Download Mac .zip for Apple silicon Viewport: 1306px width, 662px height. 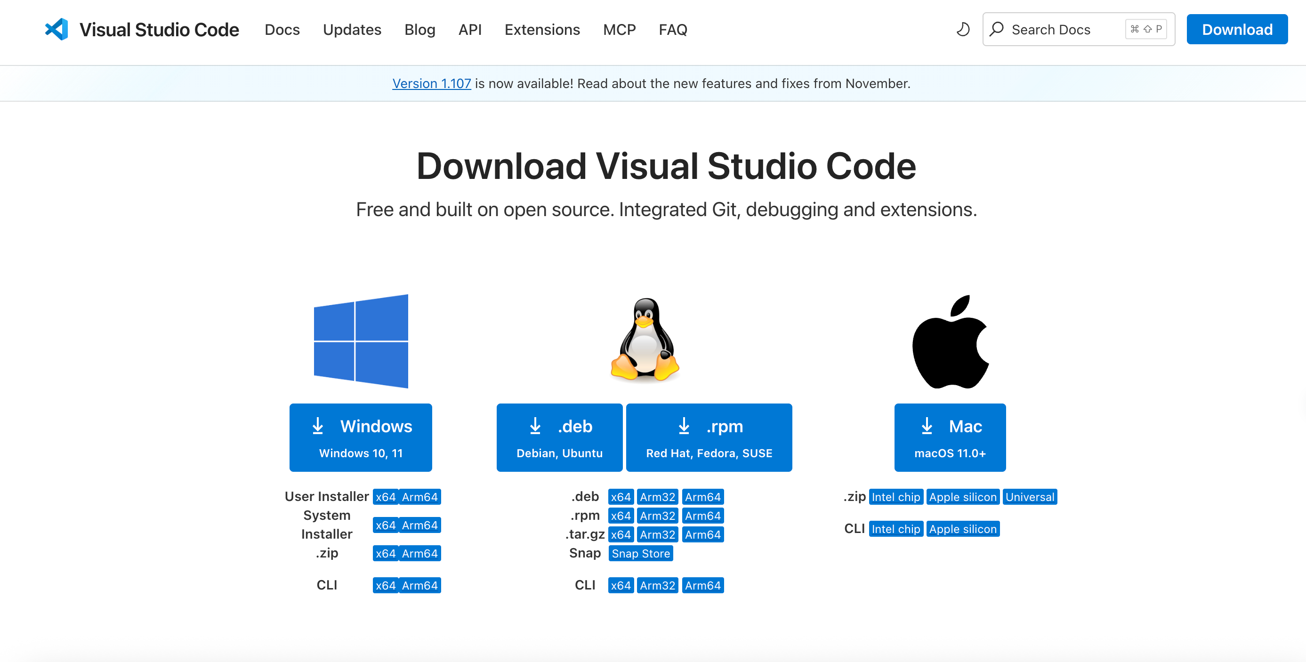click(x=963, y=497)
